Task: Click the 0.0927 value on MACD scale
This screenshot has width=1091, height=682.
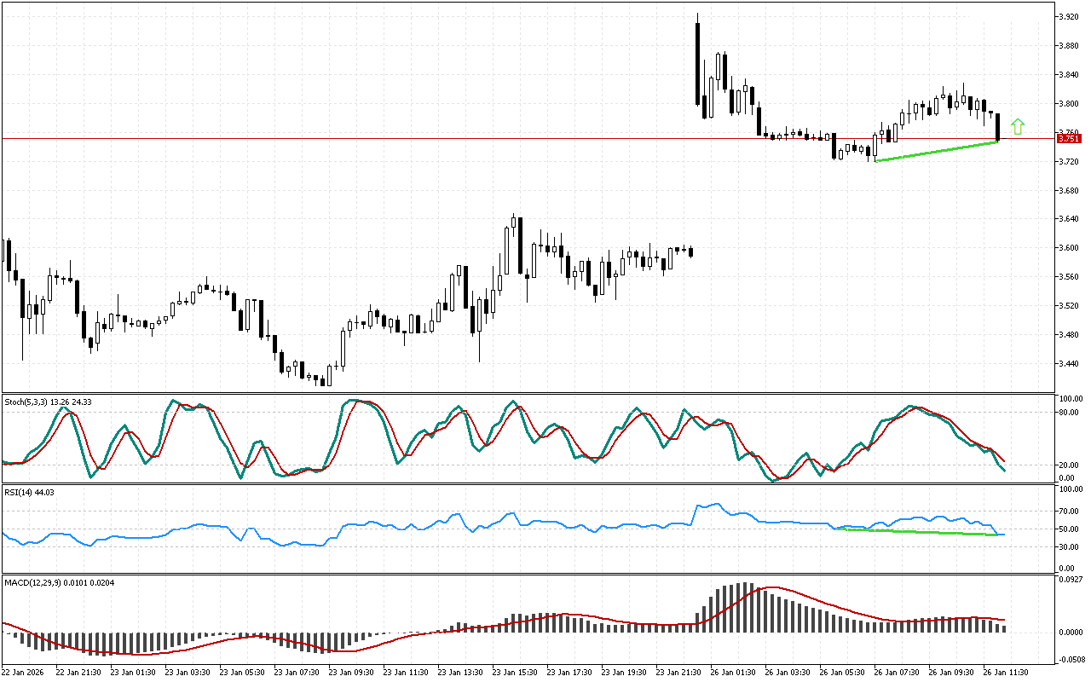Action: 1069,580
